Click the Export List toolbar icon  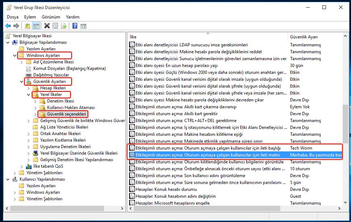(x=63, y=26)
